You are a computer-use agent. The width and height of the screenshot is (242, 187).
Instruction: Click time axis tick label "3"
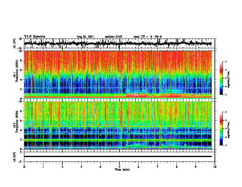[x=81, y=167]
